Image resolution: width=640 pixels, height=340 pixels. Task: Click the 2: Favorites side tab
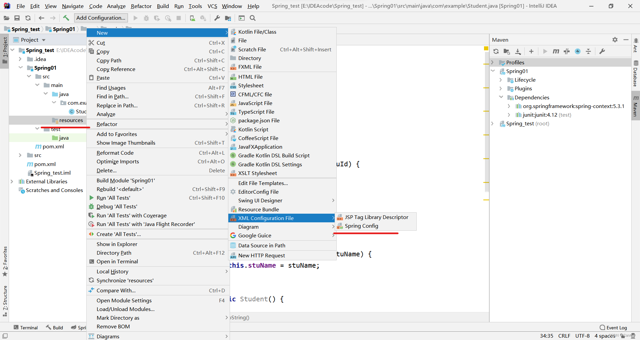(5, 261)
